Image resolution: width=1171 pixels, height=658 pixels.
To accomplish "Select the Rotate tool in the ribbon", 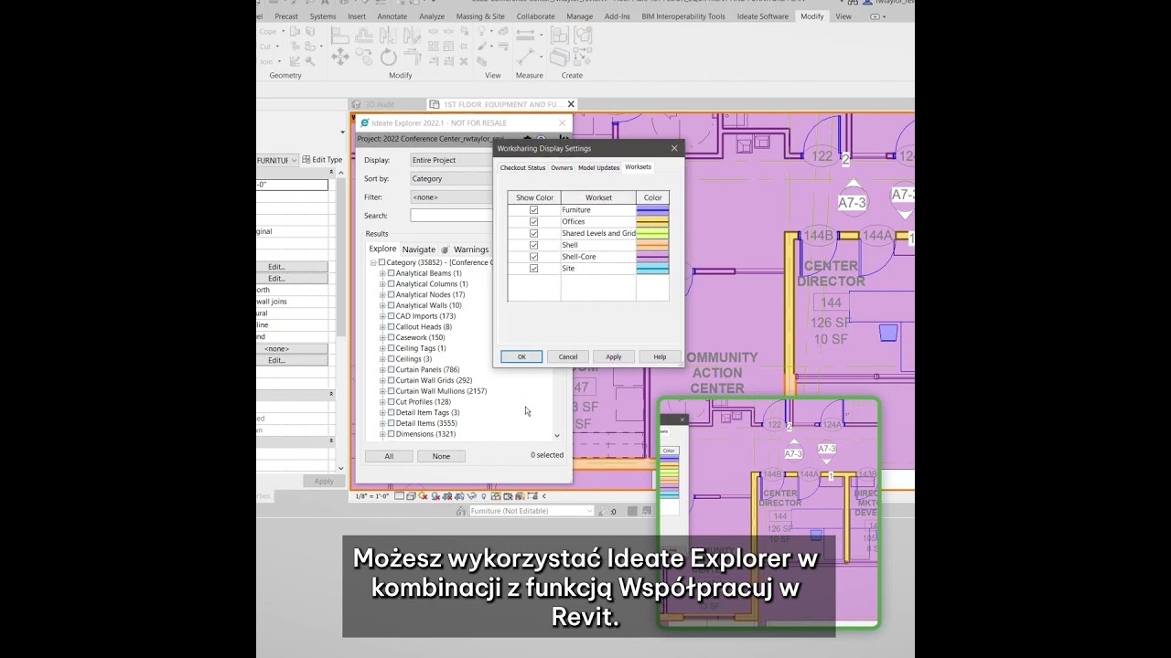I will (389, 58).
